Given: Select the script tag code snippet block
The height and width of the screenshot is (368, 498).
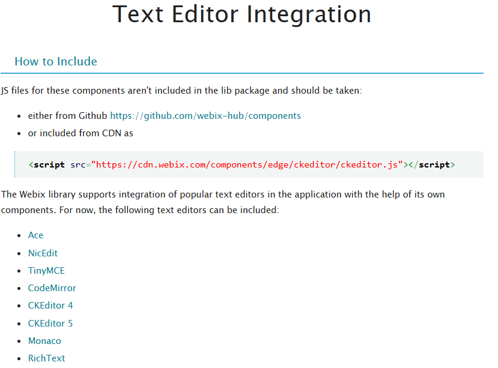Looking at the screenshot, I should point(249,164).
